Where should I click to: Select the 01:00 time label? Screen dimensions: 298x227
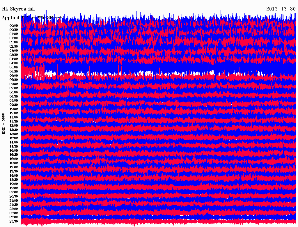click(14, 34)
